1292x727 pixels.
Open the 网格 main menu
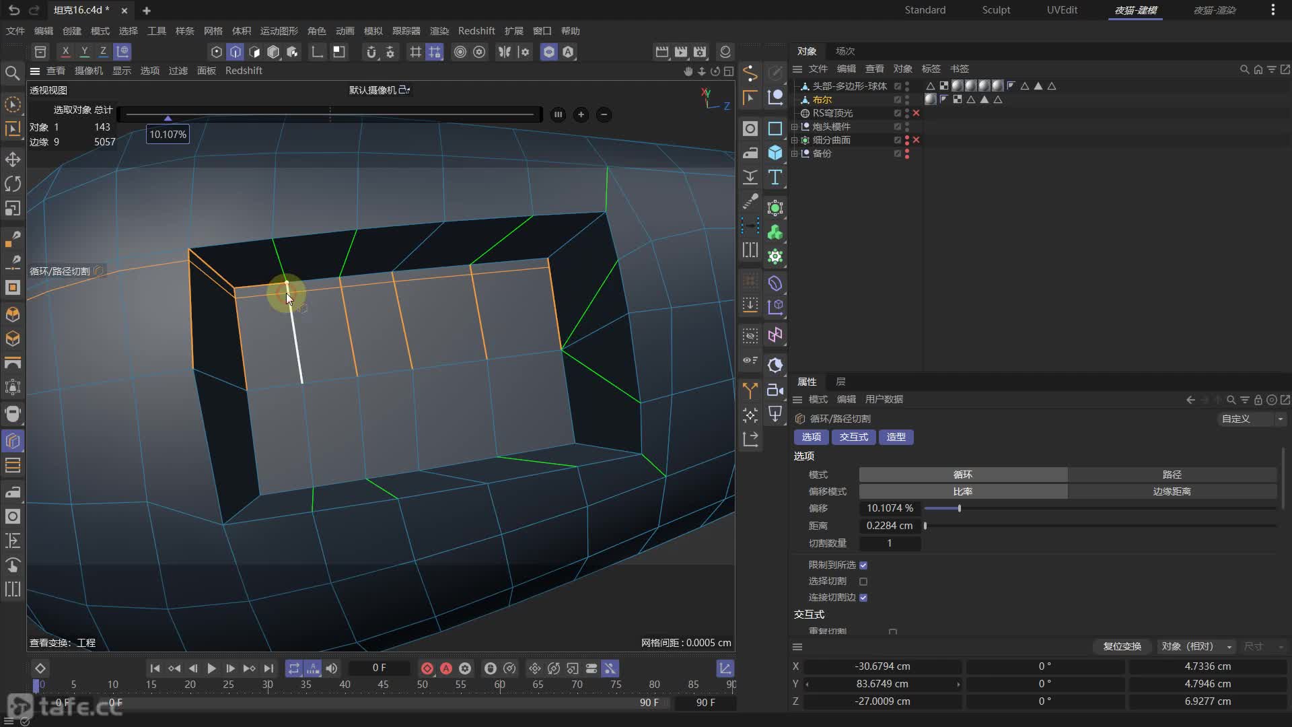(213, 31)
